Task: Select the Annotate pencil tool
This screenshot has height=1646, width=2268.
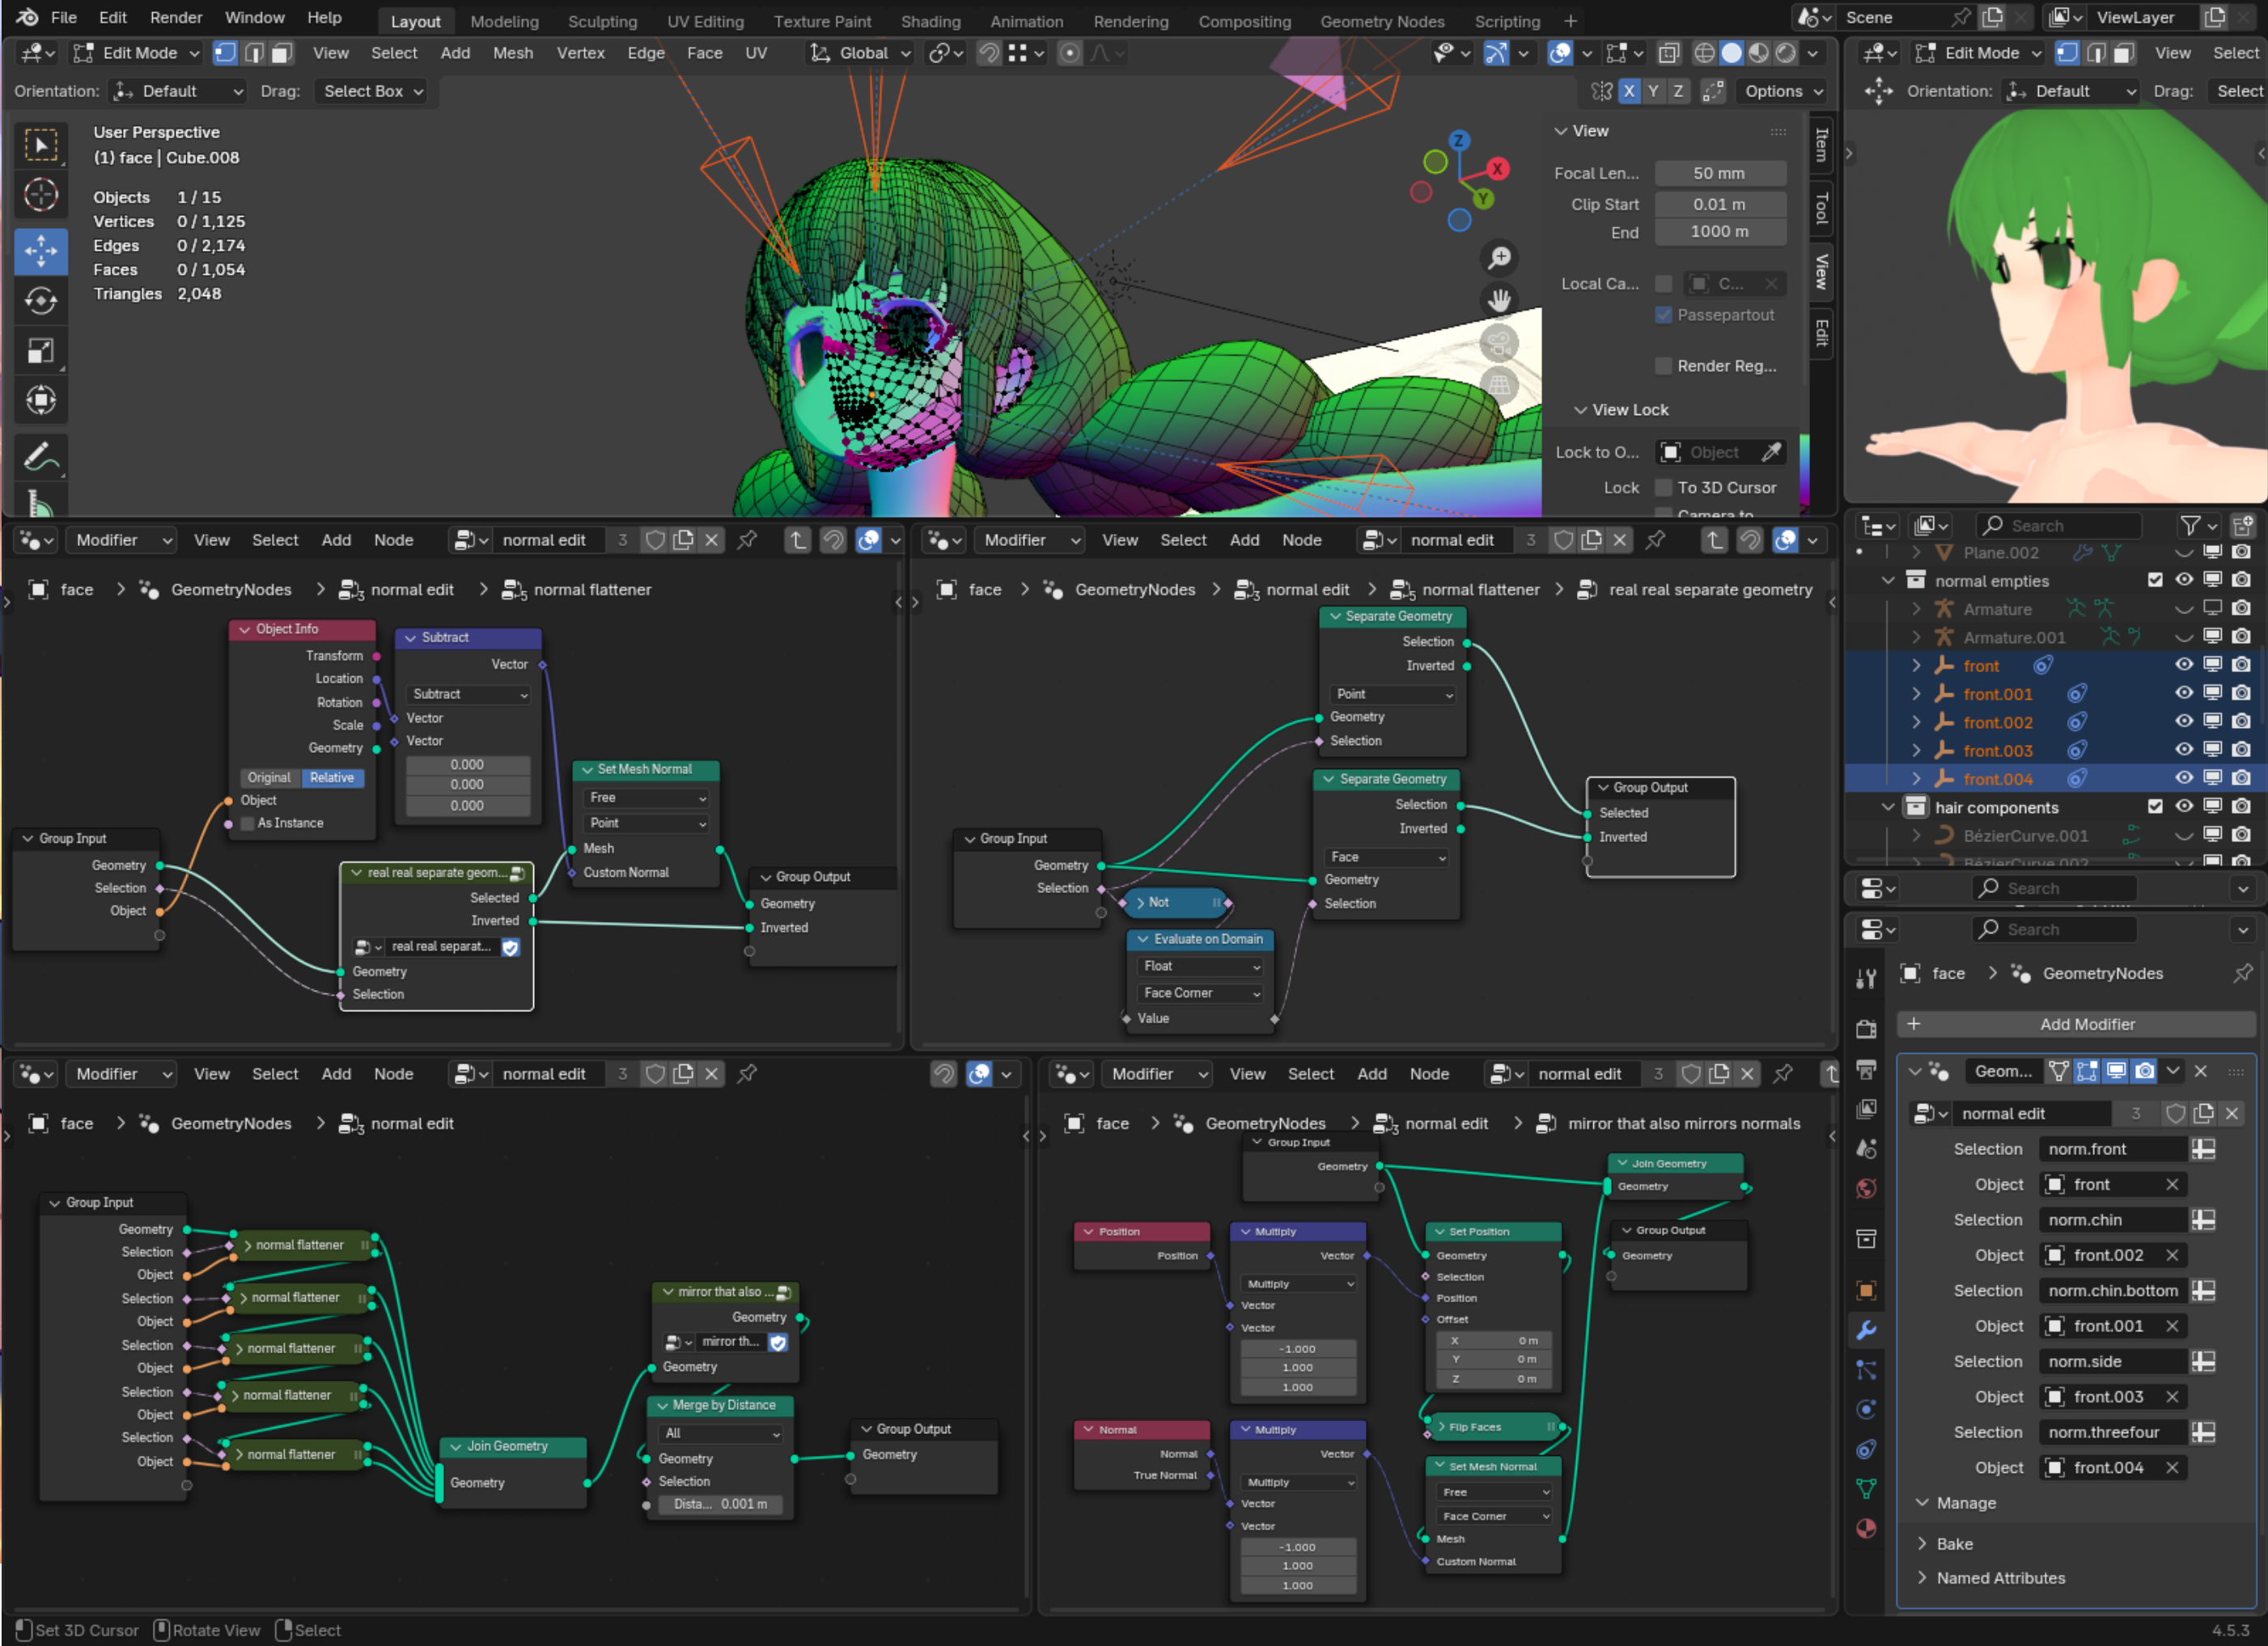Action: 41,458
